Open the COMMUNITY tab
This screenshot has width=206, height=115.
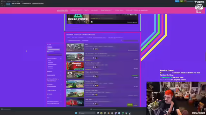[x=26, y=4]
